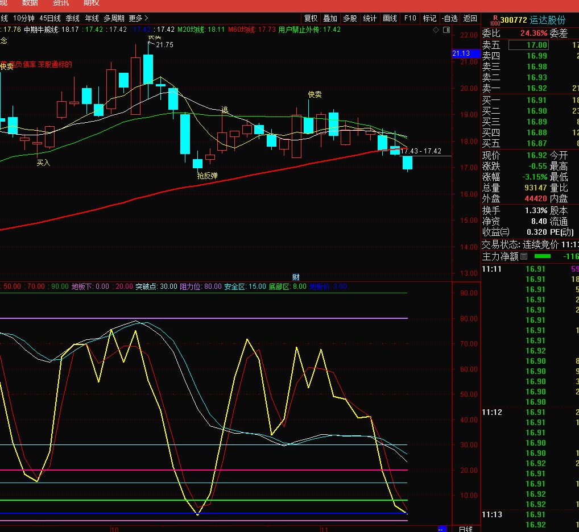Open 主力净额 details list icon
The height and width of the screenshot is (532, 579).
click(x=524, y=256)
